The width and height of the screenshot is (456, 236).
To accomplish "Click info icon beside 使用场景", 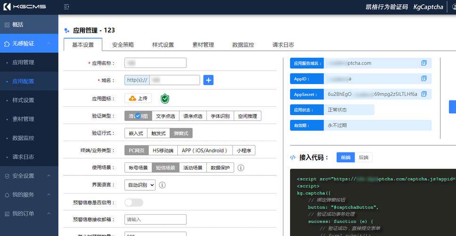I will [x=241, y=168].
